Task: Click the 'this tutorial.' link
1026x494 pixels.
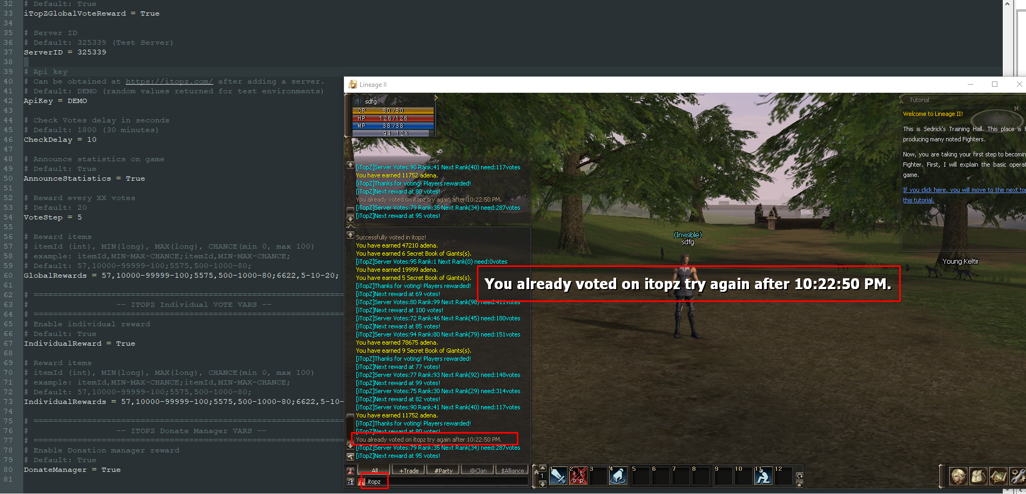Action: click(919, 200)
